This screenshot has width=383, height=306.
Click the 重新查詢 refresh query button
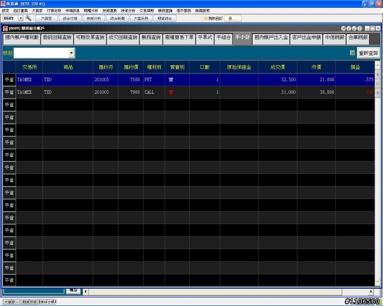click(369, 53)
